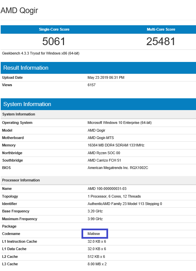
Task: Click the Identifier label
Action: (9, 204)
